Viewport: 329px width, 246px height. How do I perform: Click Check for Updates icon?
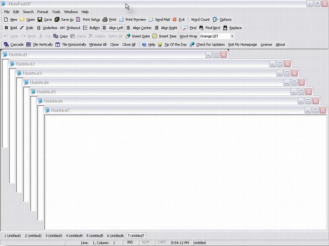[192, 45]
